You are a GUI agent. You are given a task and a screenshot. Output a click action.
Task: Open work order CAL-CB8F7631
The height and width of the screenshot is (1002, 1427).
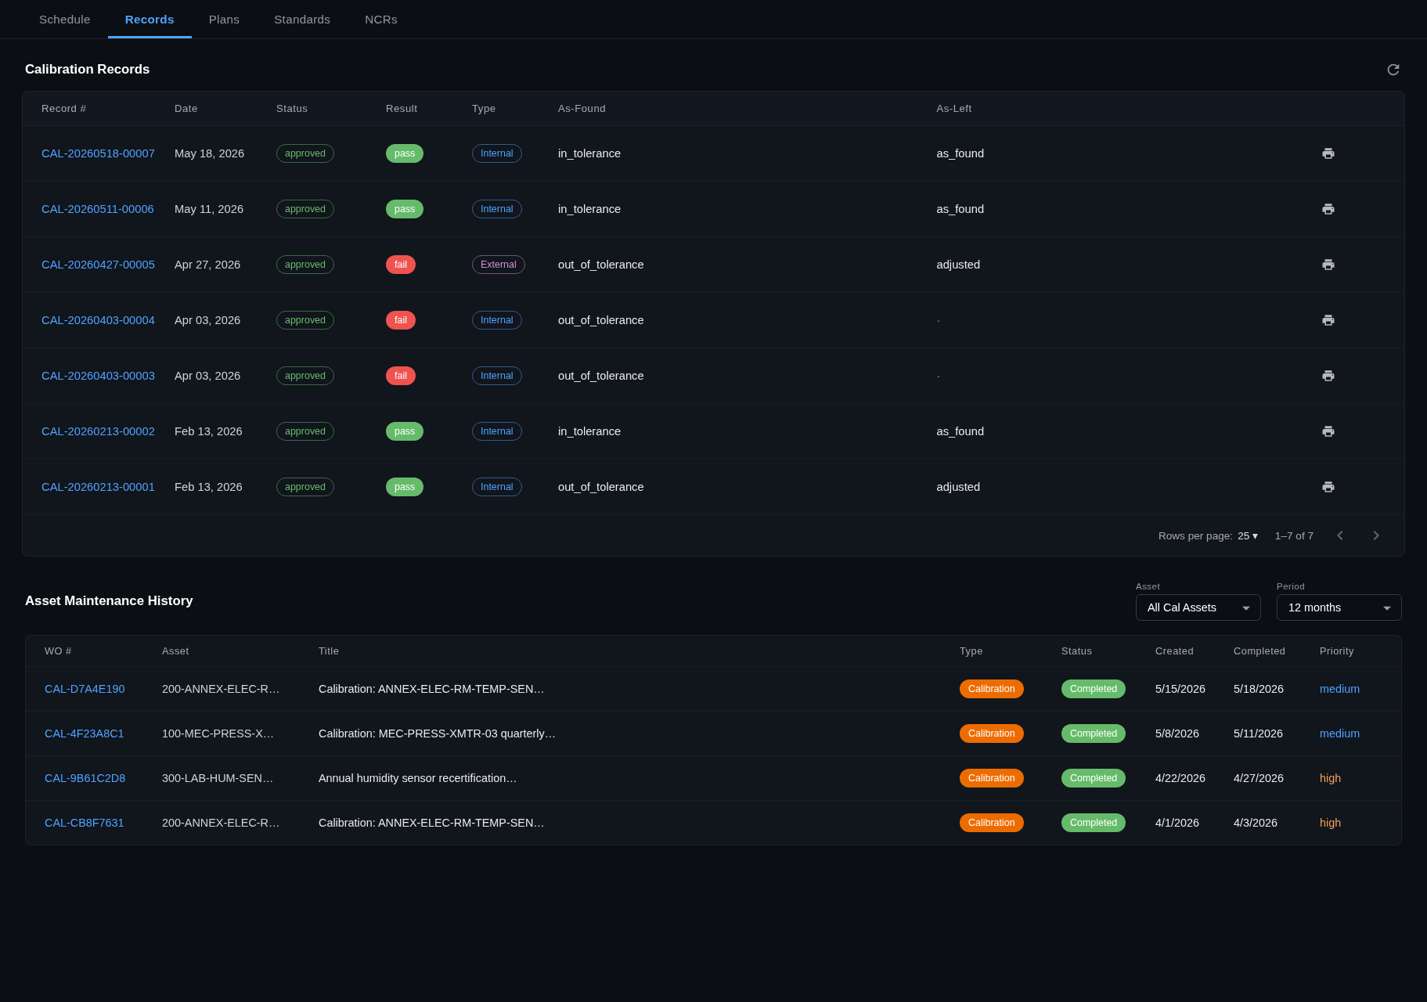tap(85, 823)
